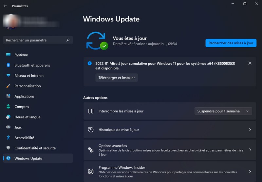Click the Historique de mise à jour label
Screen dimensions: 262x182
119,130
